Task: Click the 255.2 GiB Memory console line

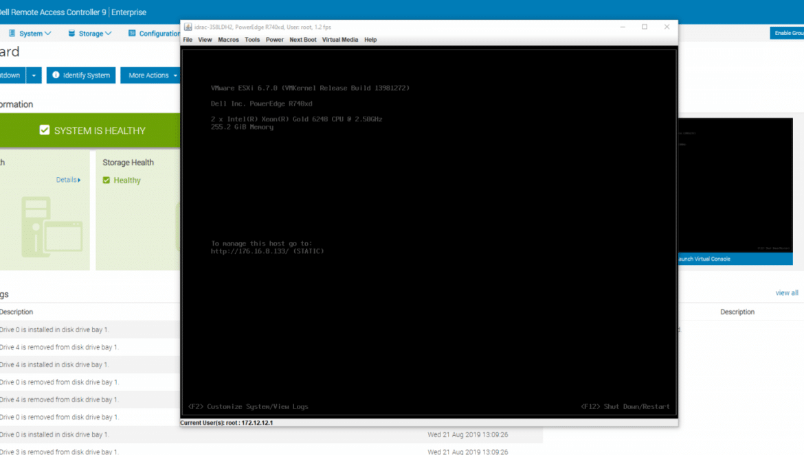Action: click(242, 127)
